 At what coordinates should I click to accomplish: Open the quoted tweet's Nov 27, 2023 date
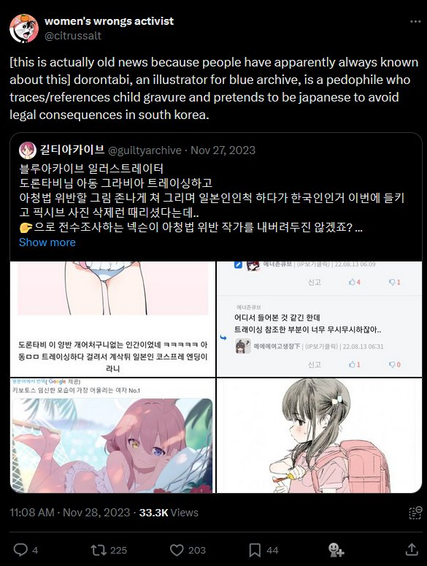point(223,150)
